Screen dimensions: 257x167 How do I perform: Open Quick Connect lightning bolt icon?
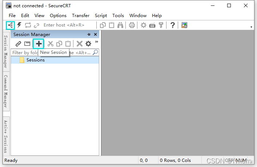click(19, 25)
